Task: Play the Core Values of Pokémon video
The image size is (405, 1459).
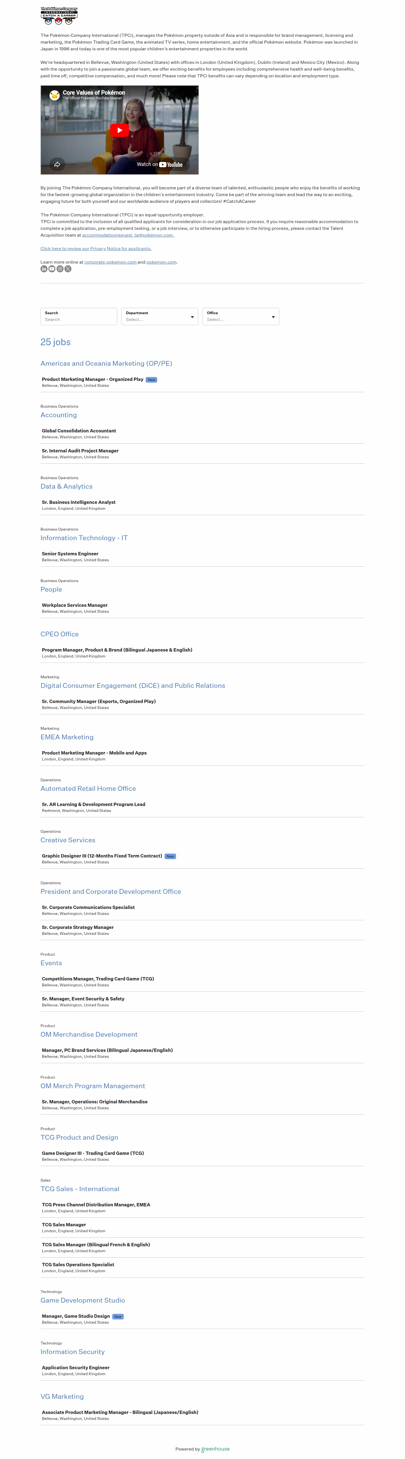Action: tap(119, 130)
